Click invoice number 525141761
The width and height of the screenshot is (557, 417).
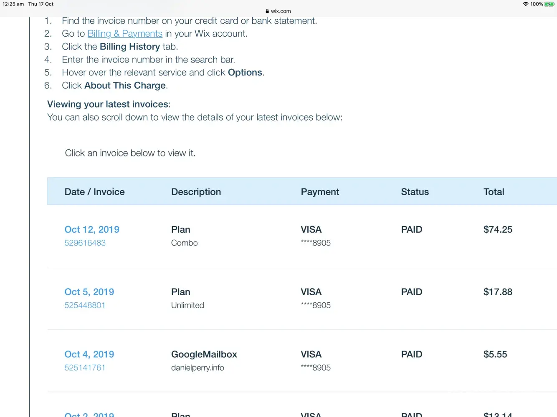pos(84,368)
